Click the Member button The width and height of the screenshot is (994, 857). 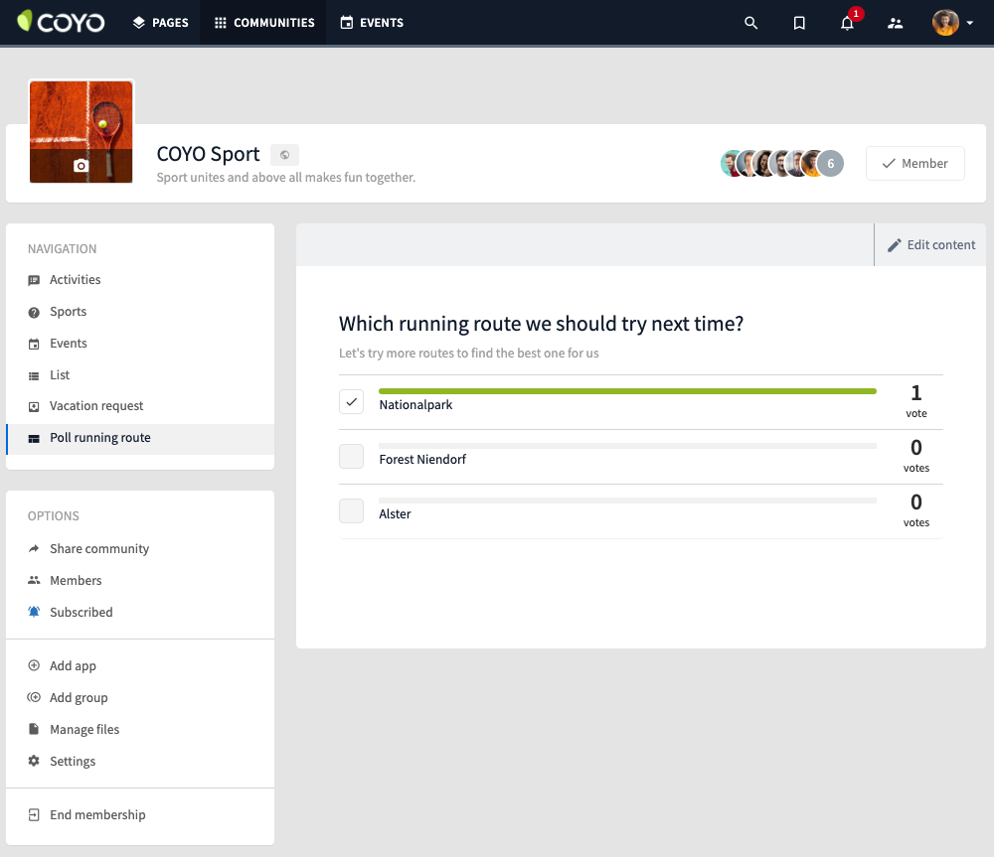(x=914, y=164)
